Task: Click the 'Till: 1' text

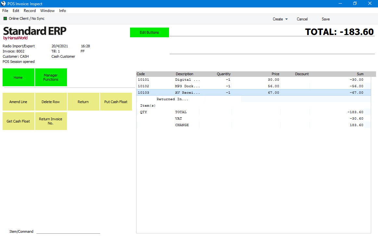Action: pyautogui.click(x=56, y=51)
